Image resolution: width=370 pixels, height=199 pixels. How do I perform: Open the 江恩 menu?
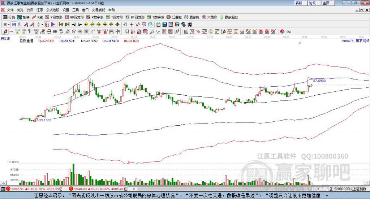point(40,10)
